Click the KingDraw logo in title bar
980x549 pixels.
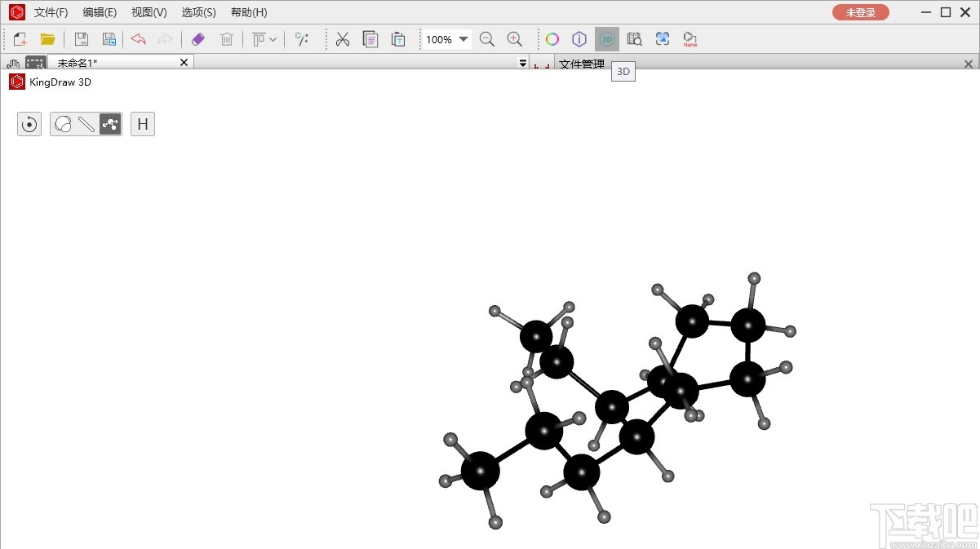(17, 12)
